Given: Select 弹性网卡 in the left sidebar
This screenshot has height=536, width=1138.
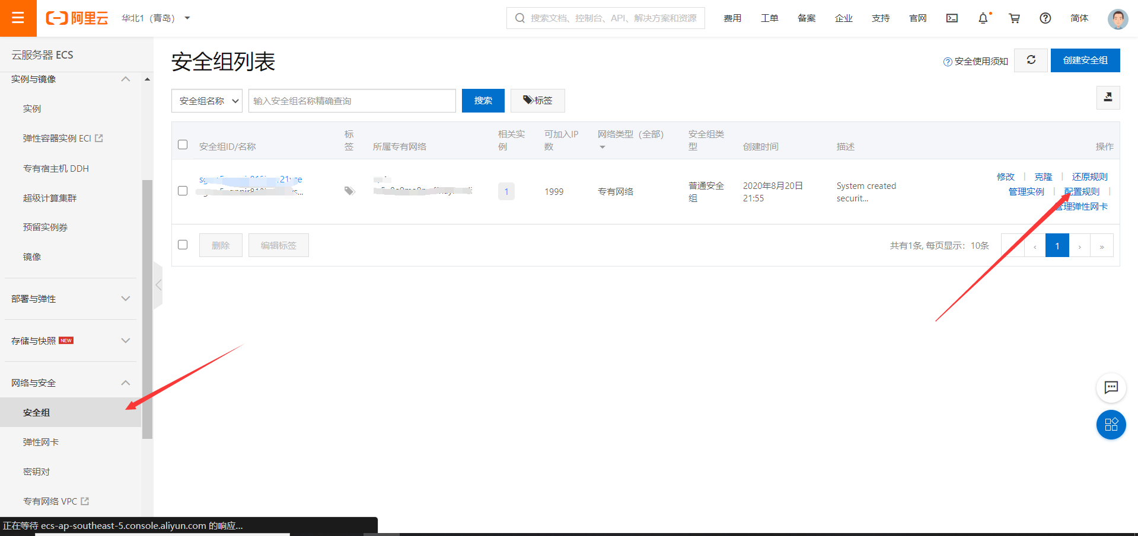Looking at the screenshot, I should (40, 442).
